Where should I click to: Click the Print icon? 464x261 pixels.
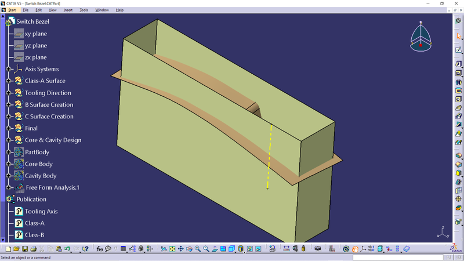pos(34,249)
